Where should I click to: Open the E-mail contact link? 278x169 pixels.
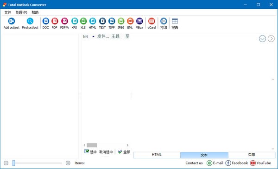[215, 163]
